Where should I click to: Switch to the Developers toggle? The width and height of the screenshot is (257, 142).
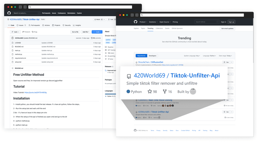153,56
